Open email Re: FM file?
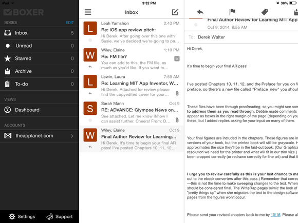Image resolution: width=298 pixels, height=223 pixels. (x=132, y=59)
